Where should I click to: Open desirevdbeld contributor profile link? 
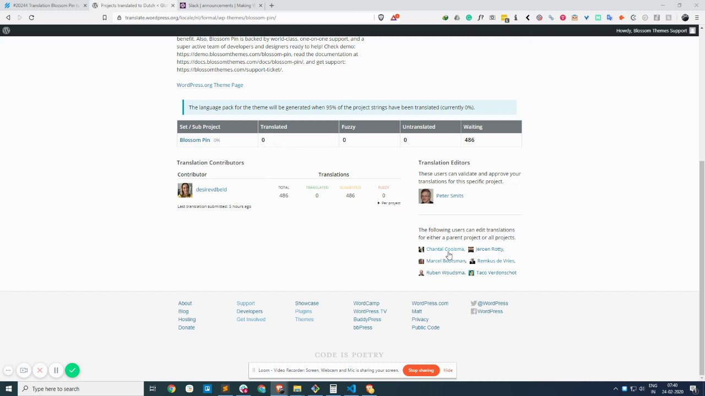(211, 189)
